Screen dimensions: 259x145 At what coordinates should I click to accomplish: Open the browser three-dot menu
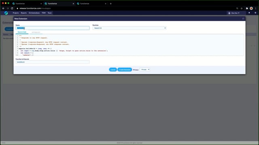255,8
